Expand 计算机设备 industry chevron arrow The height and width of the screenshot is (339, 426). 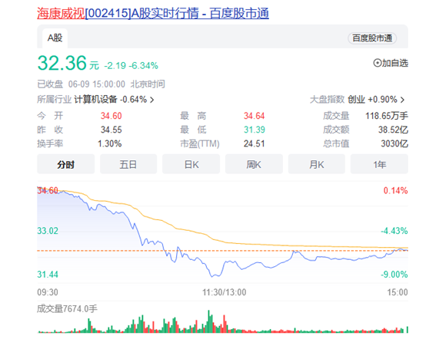[152, 100]
